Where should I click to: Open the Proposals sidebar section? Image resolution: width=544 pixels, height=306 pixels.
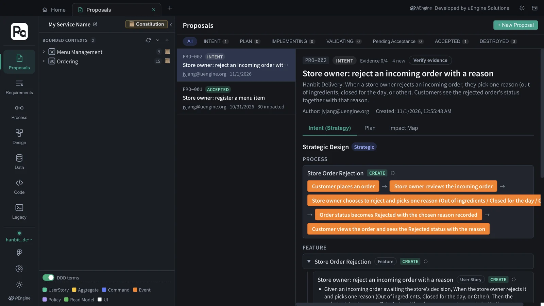pyautogui.click(x=19, y=62)
